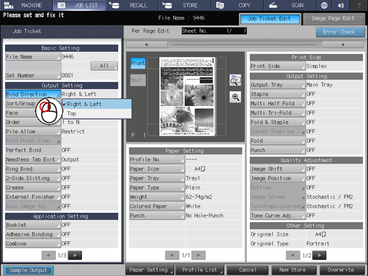Open Output Tray setting
Image resolution: width=368 pixels, height=276 pixels.
(x=278, y=85)
